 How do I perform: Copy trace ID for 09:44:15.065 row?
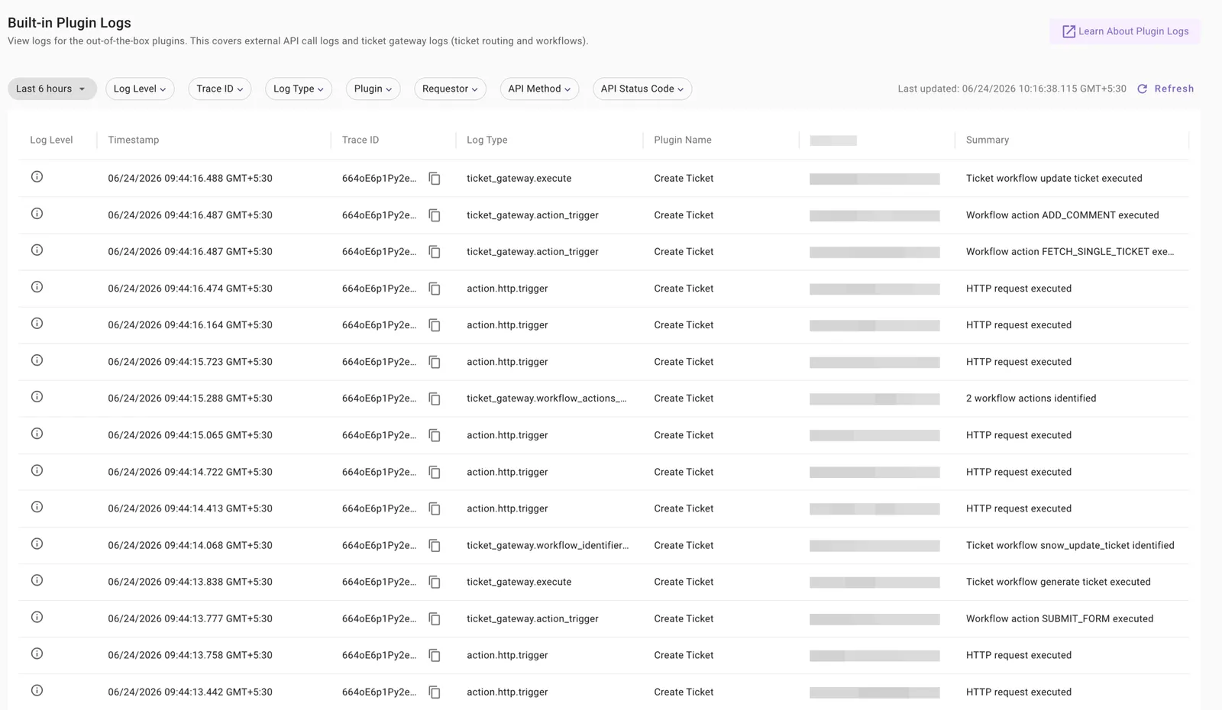(x=435, y=435)
